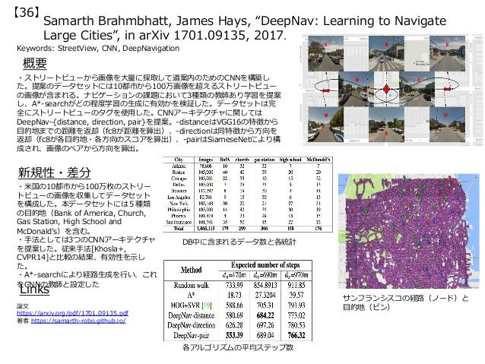Click the Expected number of steps header
Image resolution: width=485 pixels, height=364 pixels.
pyautogui.click(x=265, y=265)
